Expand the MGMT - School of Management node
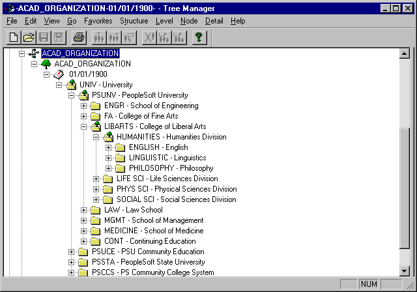 coord(83,220)
